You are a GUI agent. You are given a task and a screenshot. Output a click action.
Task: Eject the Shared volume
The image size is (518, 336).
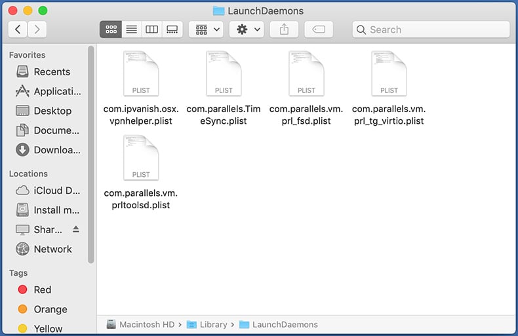click(76, 229)
